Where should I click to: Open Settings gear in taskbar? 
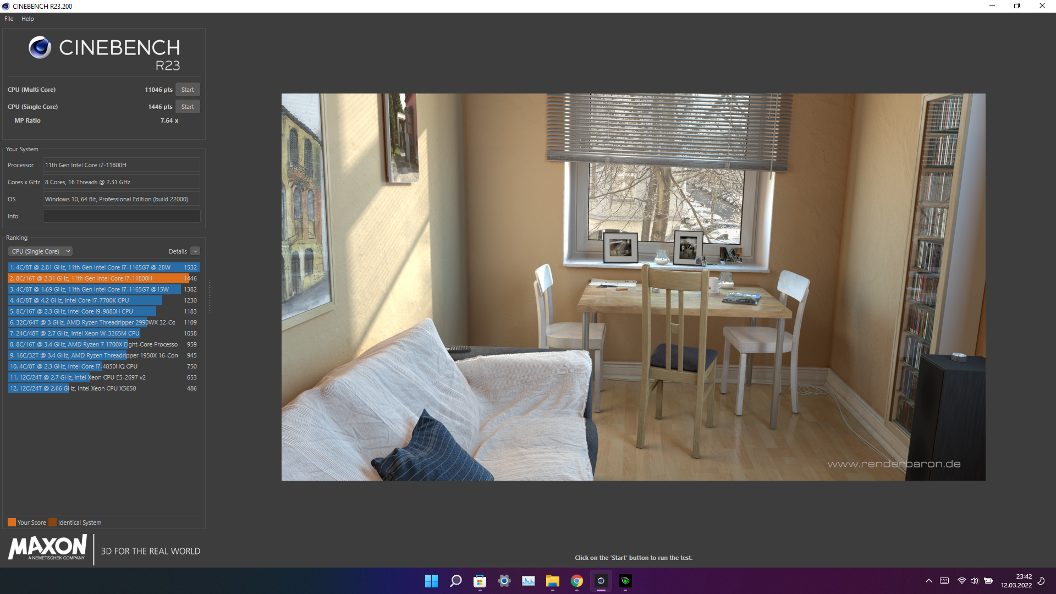click(504, 581)
